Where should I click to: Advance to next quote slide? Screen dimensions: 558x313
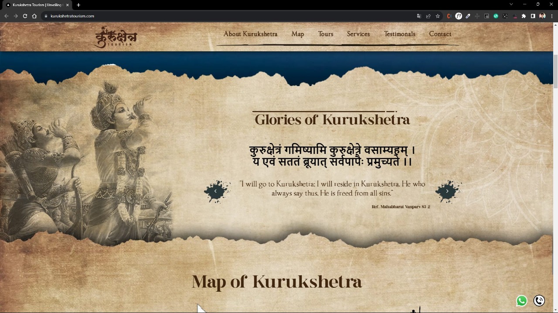click(x=447, y=191)
